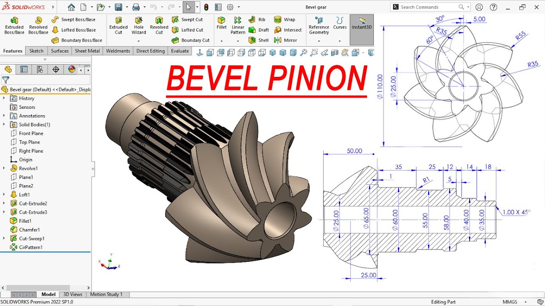
Task: Select the Rib feature tool
Action: pyautogui.click(x=257, y=20)
